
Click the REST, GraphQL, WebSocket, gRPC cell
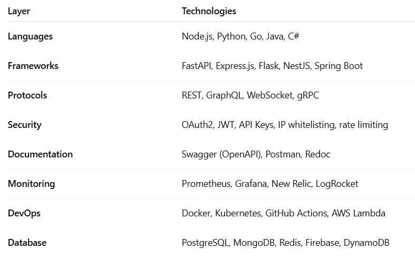[x=250, y=95]
